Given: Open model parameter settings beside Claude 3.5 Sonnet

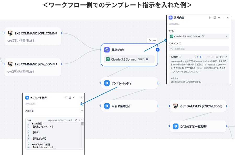Looking at the screenshot, I should point(203,36).
